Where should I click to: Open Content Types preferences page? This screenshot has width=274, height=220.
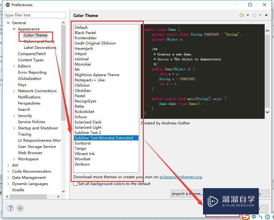click(x=31, y=60)
